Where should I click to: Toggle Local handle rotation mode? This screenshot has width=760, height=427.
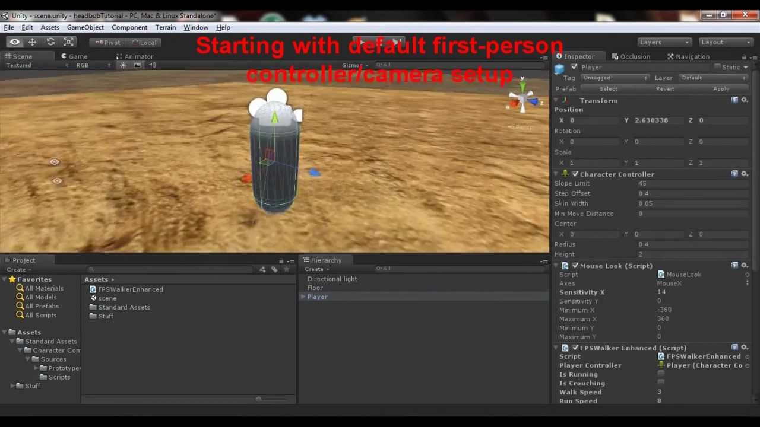pyautogui.click(x=143, y=42)
